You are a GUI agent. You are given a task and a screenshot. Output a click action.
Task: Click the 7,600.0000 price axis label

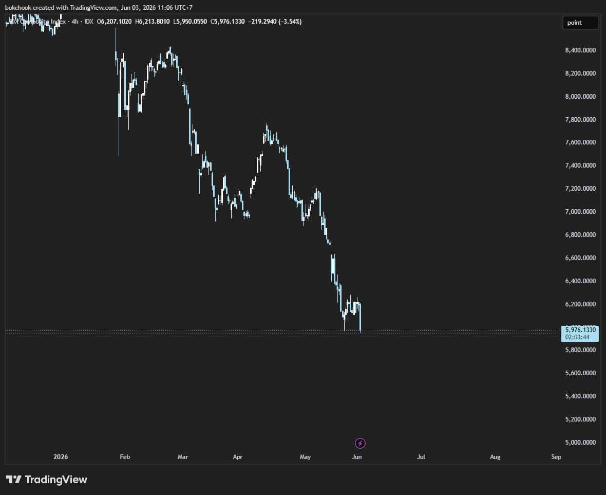click(x=580, y=142)
